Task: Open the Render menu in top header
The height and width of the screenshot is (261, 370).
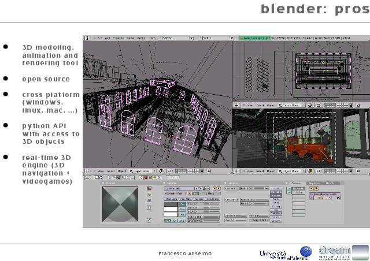Action: coord(141,38)
